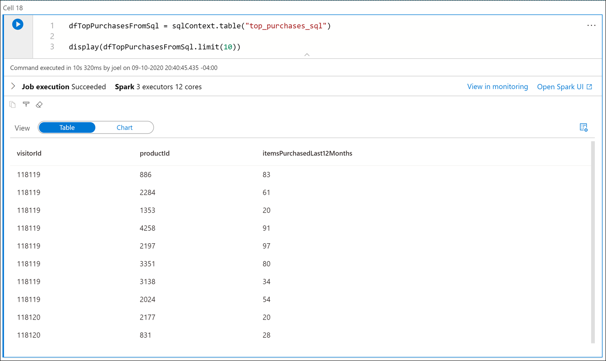Click visitorId 118119 in the row with product 886
Screen dimensions: 606x361
29,175
